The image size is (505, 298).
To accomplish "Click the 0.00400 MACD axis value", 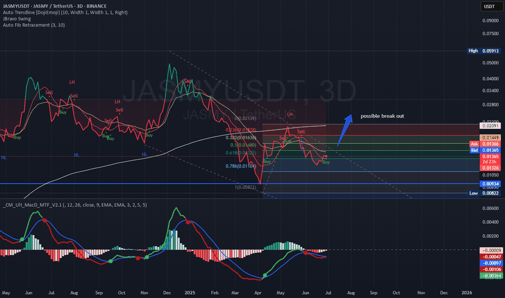I will (490, 222).
